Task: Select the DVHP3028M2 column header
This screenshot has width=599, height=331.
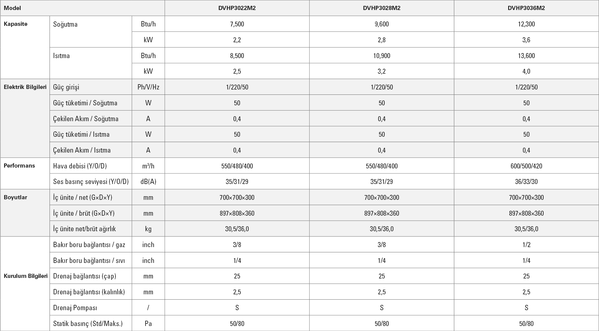Action: [x=382, y=8]
